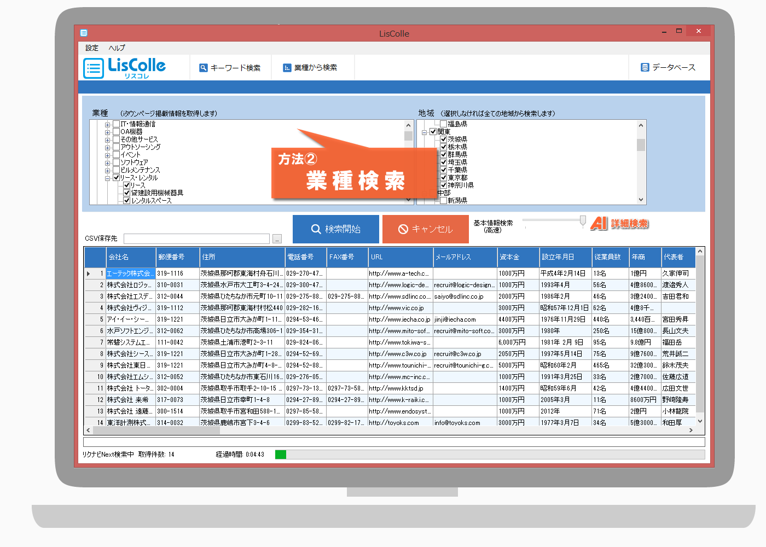
Task: Click the table's scroll-down arrow
Action: point(700,421)
